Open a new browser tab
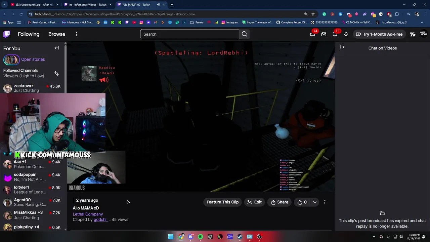 point(172,5)
